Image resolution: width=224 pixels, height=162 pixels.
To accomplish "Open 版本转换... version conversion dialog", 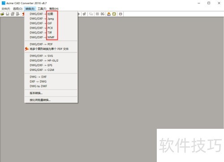I will (x=51, y=93).
